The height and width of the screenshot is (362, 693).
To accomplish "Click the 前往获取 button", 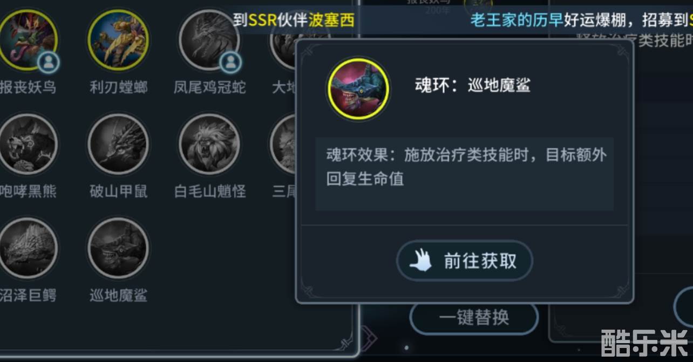I will (x=465, y=261).
